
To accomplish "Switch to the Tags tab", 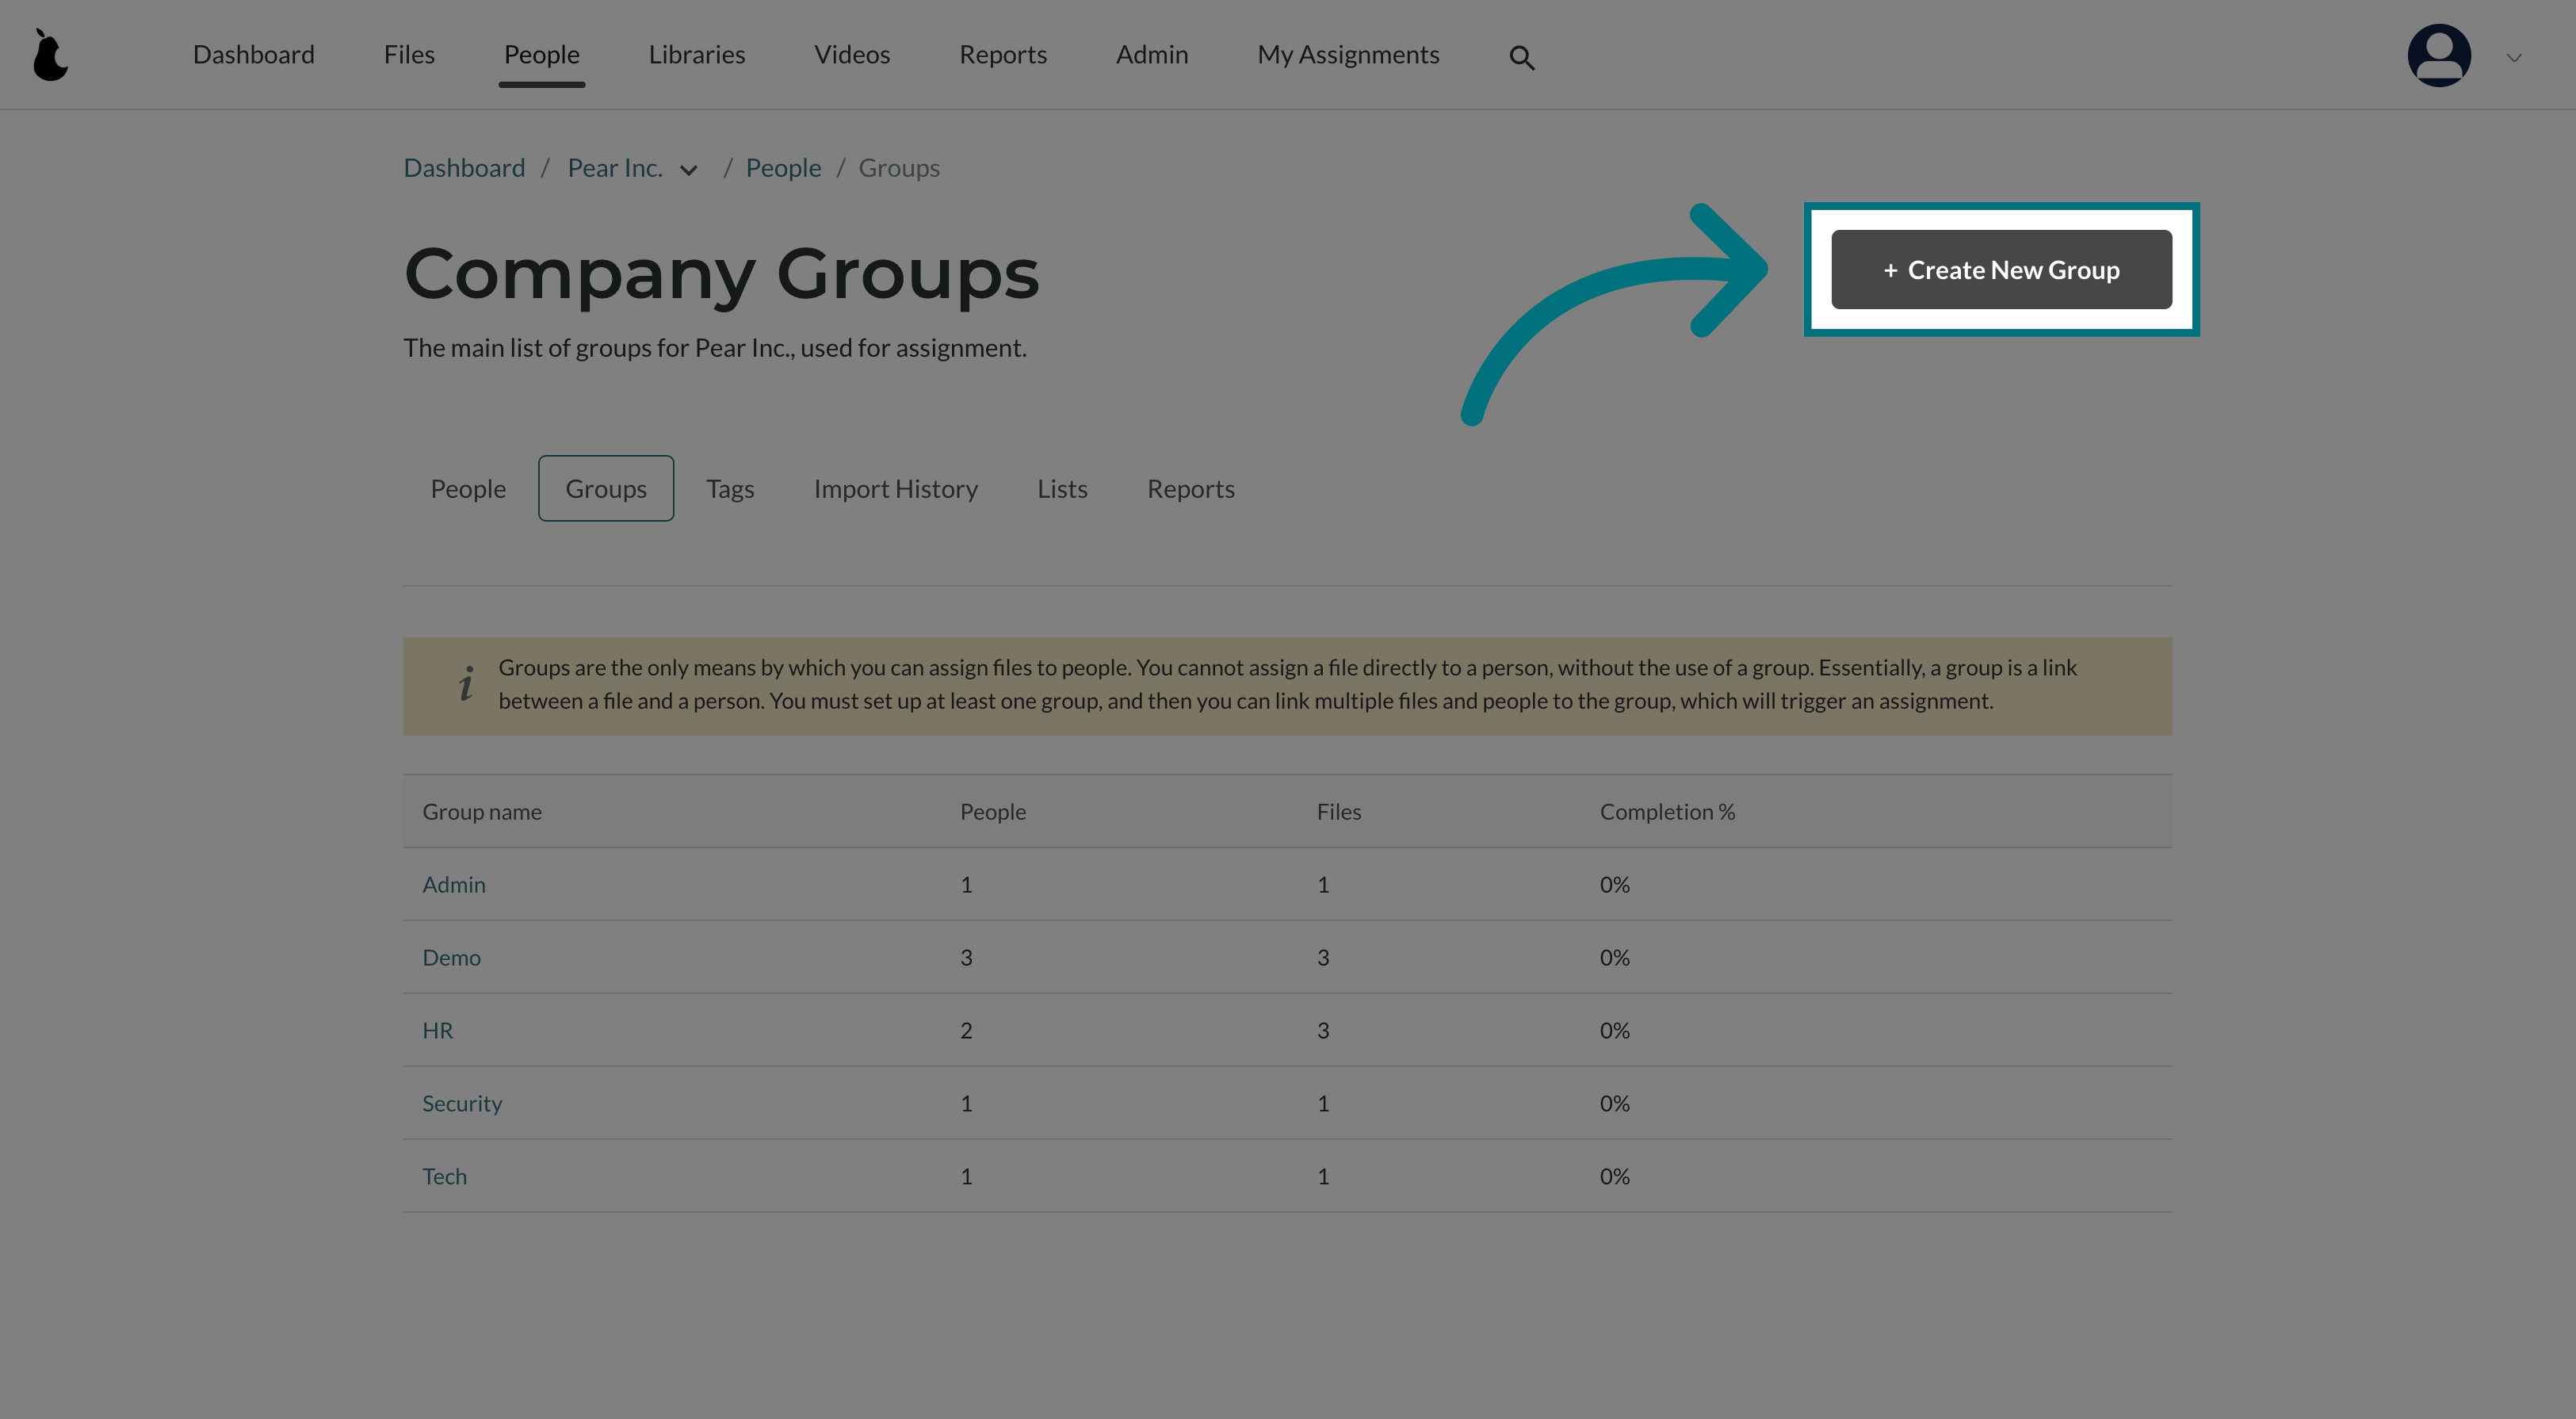I will 730,488.
